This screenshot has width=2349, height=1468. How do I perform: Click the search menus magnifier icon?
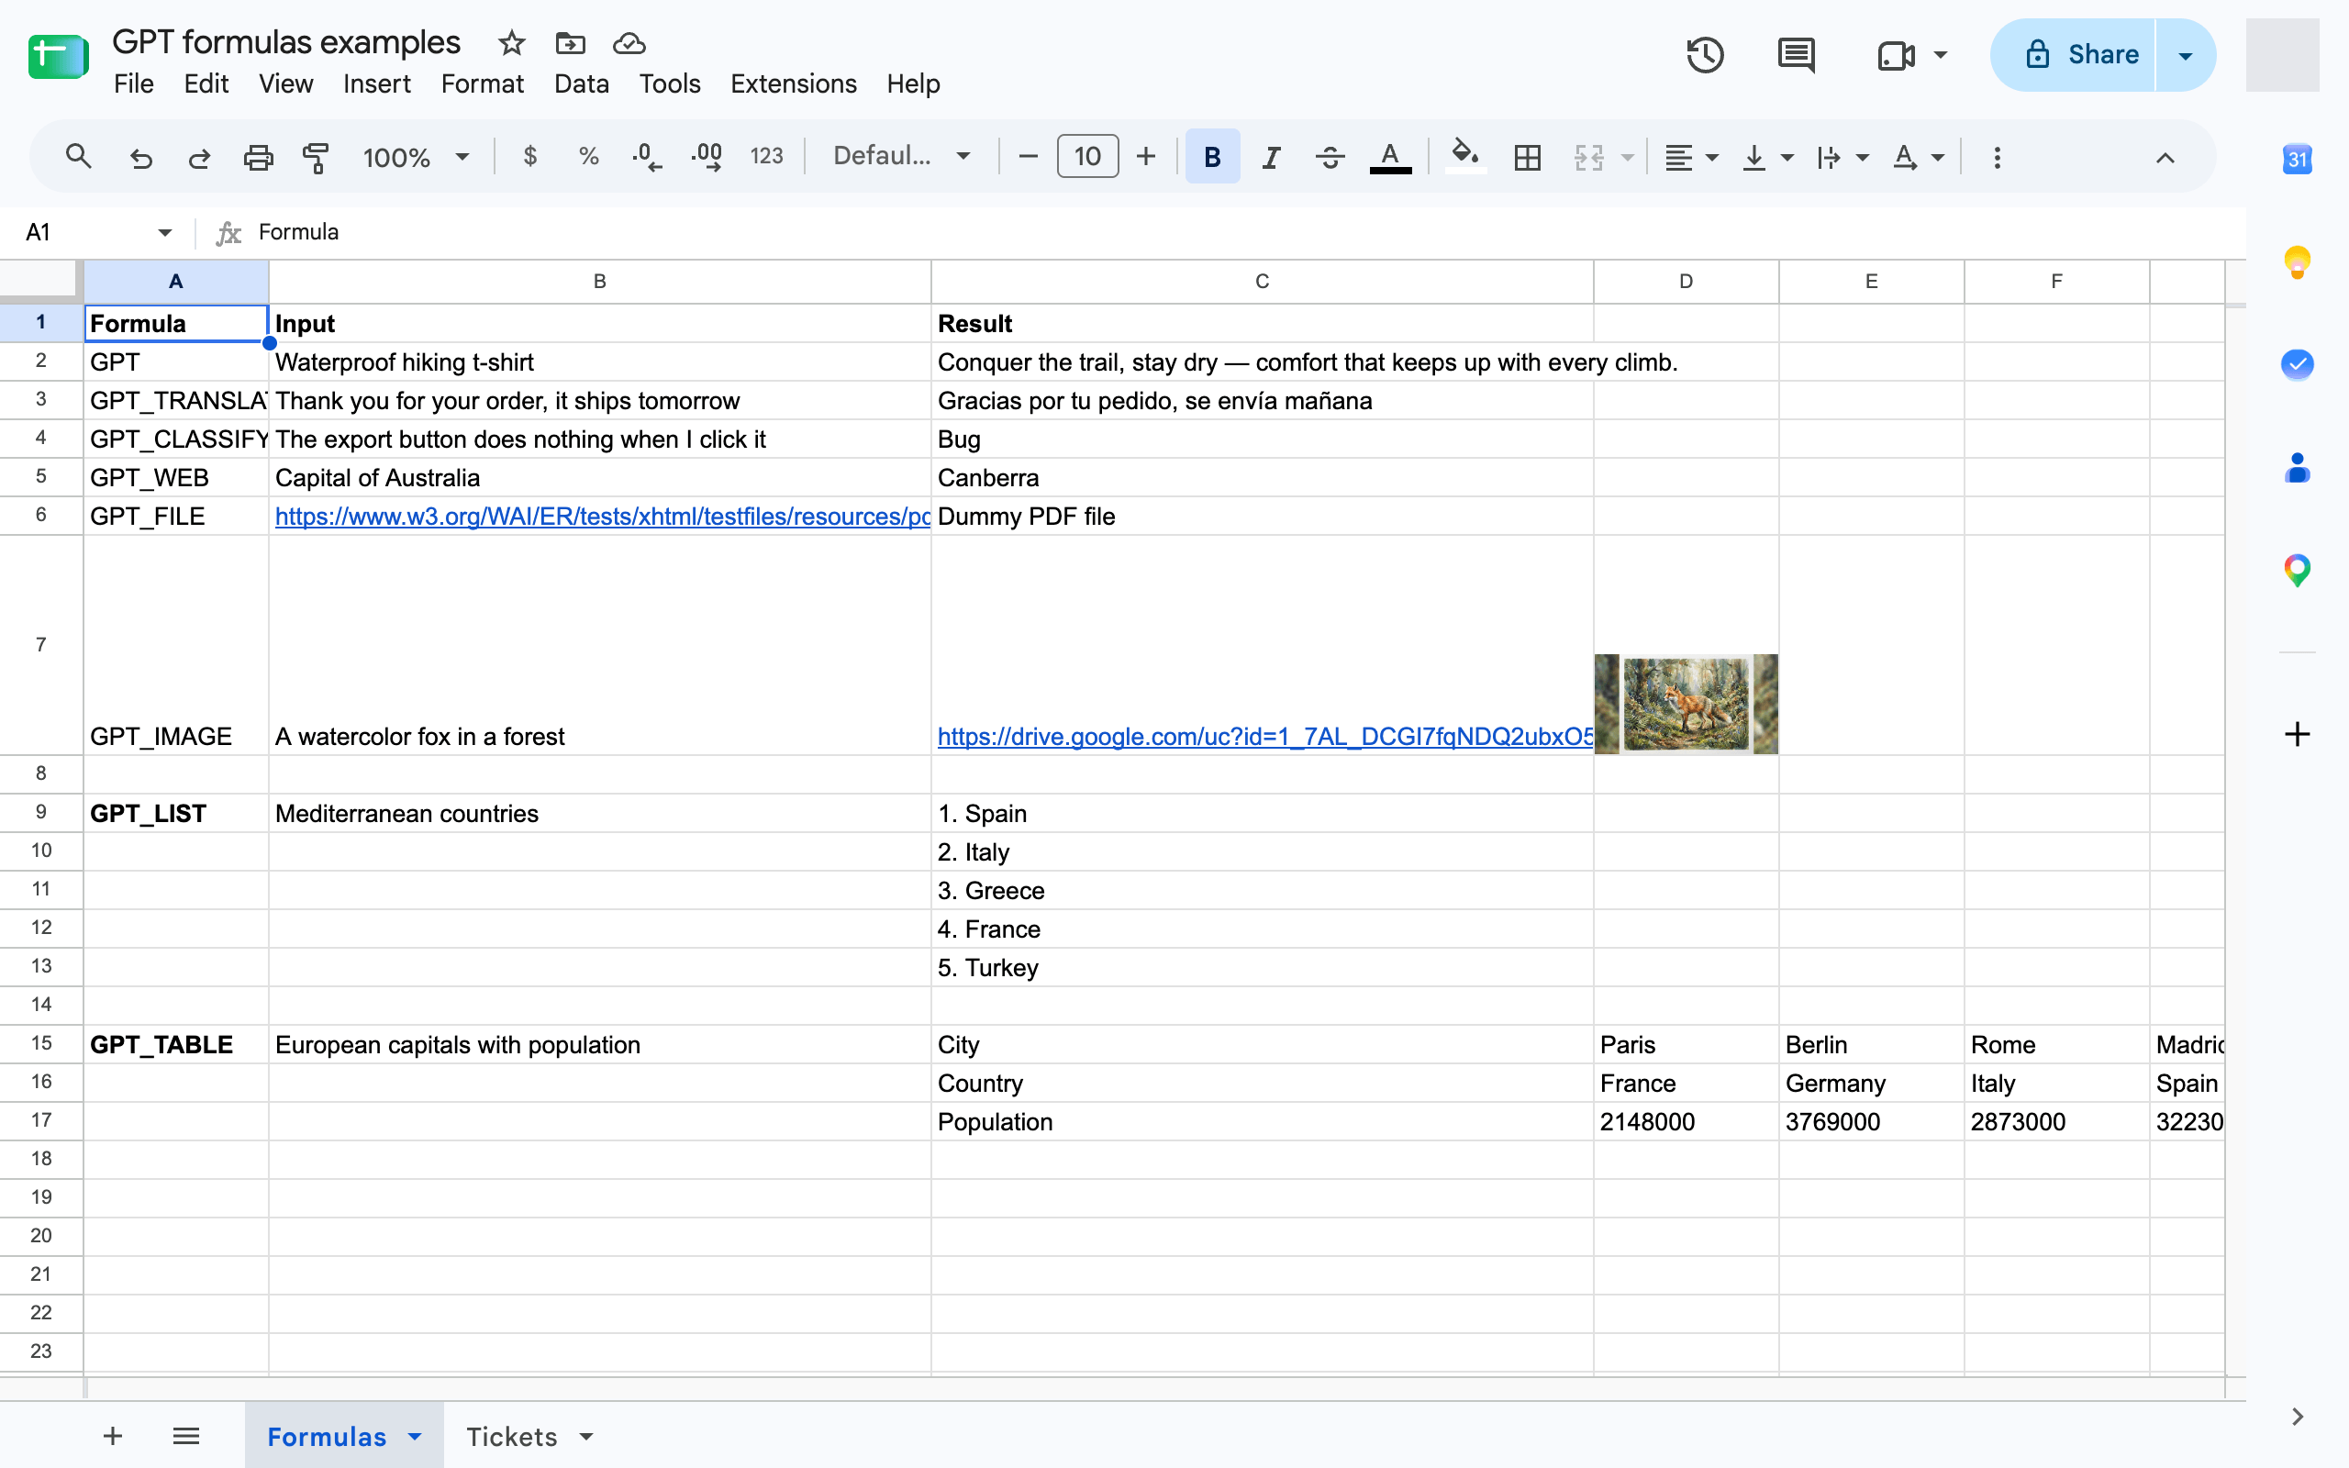coord(79,156)
